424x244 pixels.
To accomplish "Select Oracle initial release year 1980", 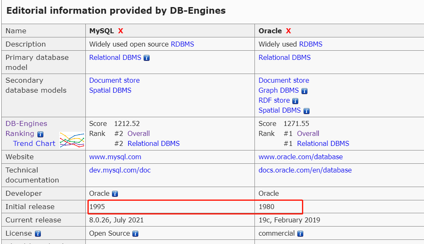I will click(266, 207).
